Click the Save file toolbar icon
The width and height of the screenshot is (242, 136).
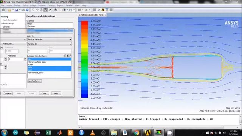(x=16, y=10)
